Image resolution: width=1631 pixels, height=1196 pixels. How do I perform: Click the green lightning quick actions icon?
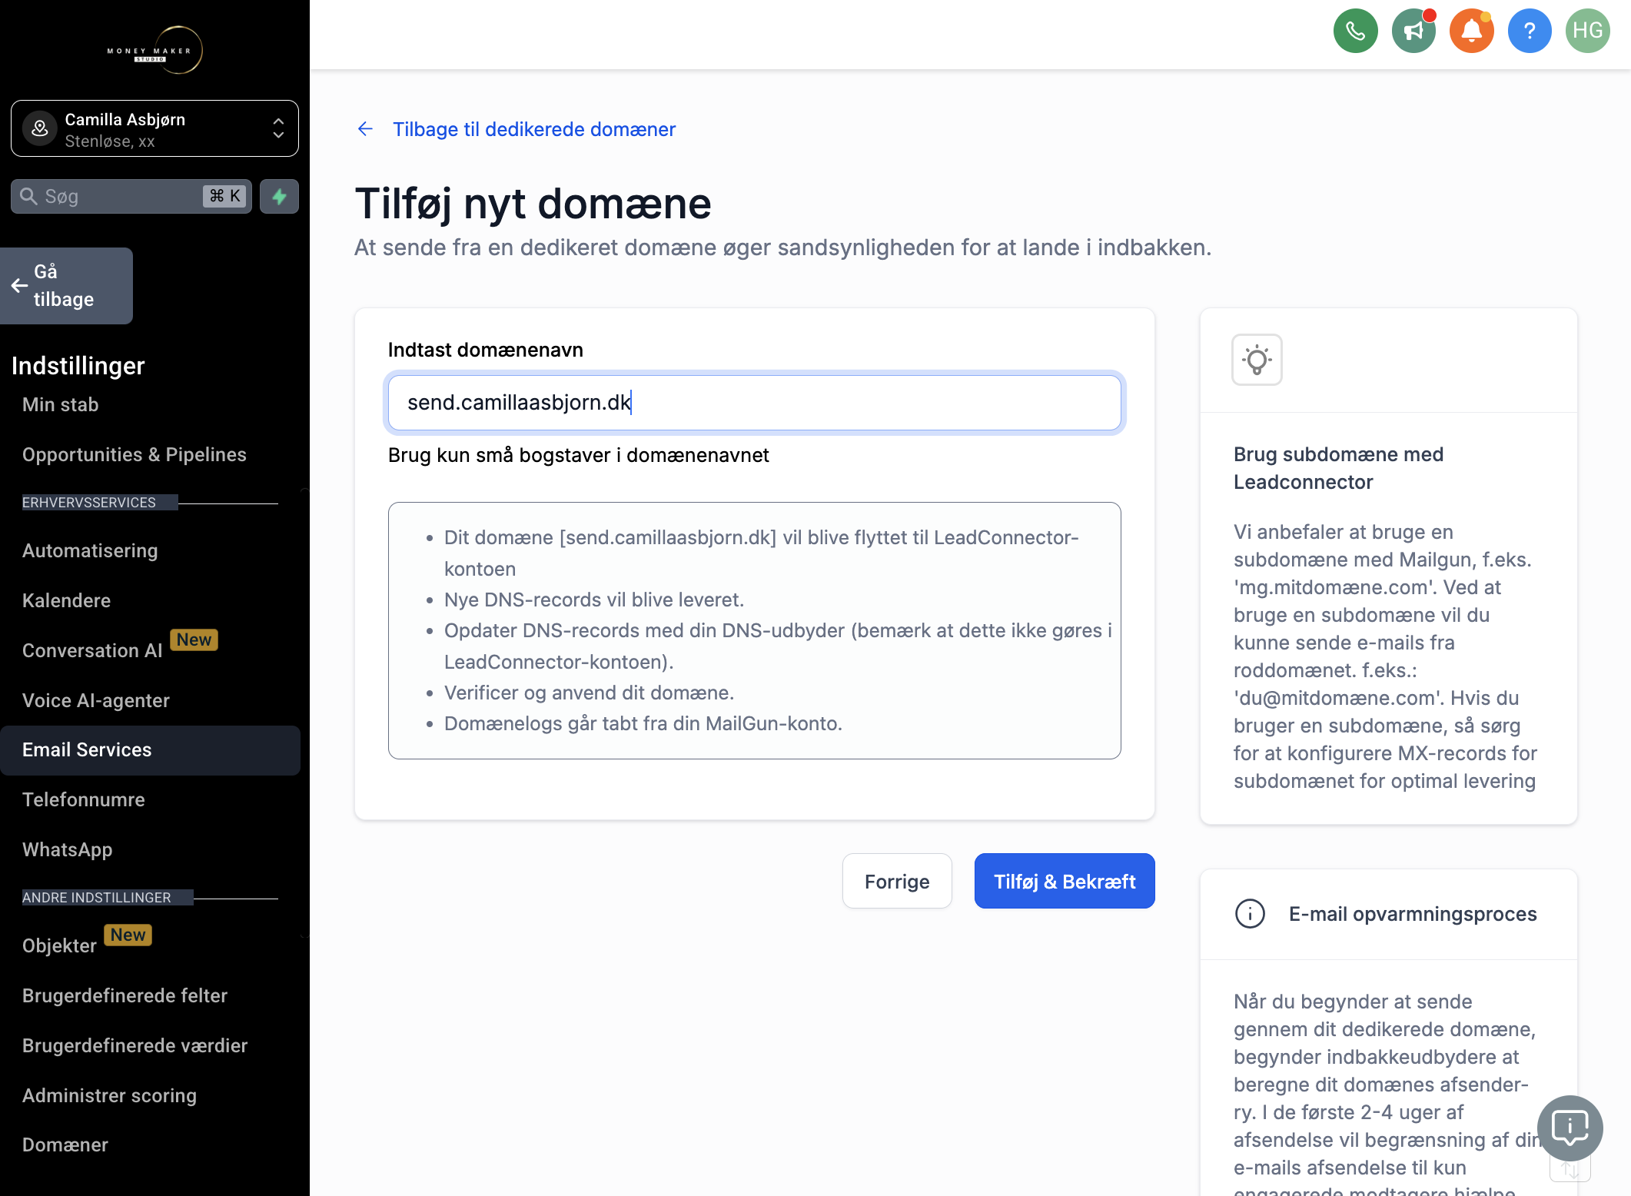pos(279,196)
